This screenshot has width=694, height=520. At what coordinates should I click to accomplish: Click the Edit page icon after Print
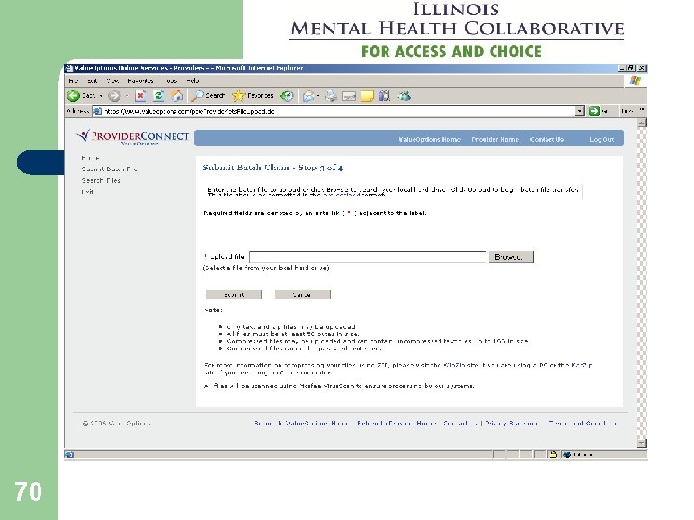tap(349, 96)
